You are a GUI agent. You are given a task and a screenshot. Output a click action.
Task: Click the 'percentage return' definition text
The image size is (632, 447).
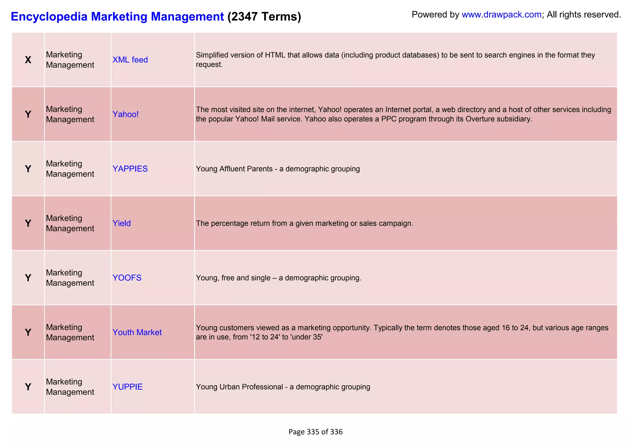[x=304, y=223]
